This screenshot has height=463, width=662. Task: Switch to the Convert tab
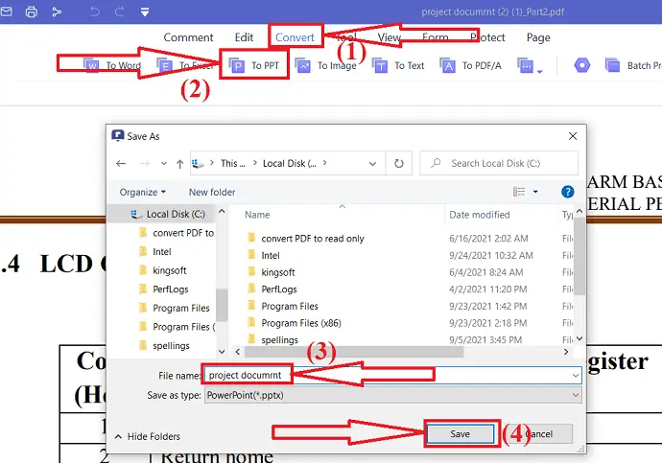pos(295,37)
